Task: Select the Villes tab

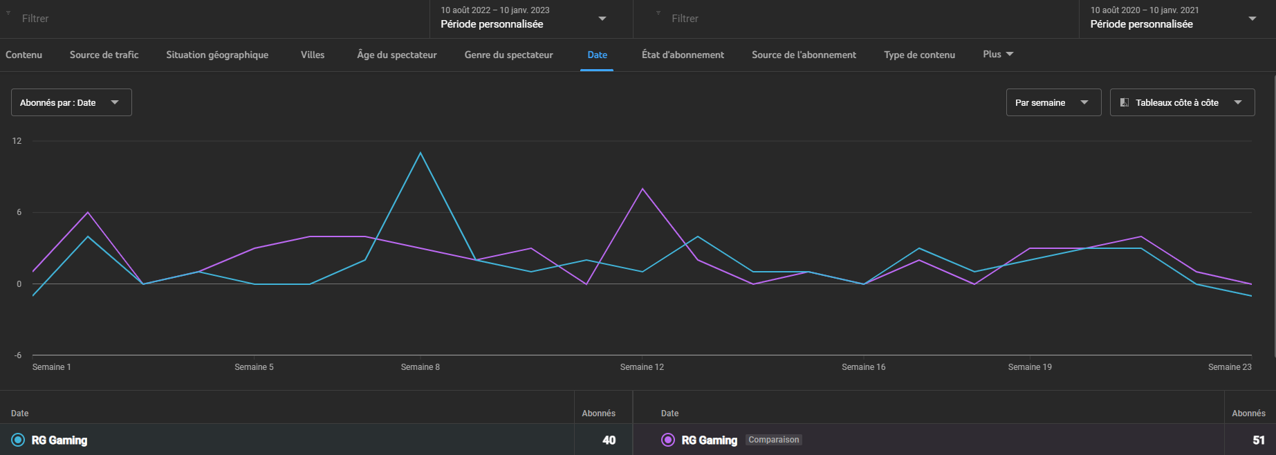Action: click(x=313, y=55)
